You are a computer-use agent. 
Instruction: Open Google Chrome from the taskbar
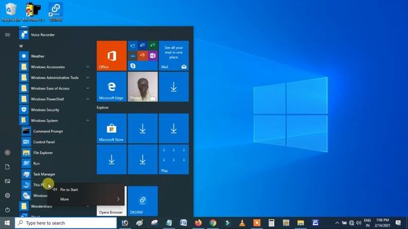tap(213, 223)
